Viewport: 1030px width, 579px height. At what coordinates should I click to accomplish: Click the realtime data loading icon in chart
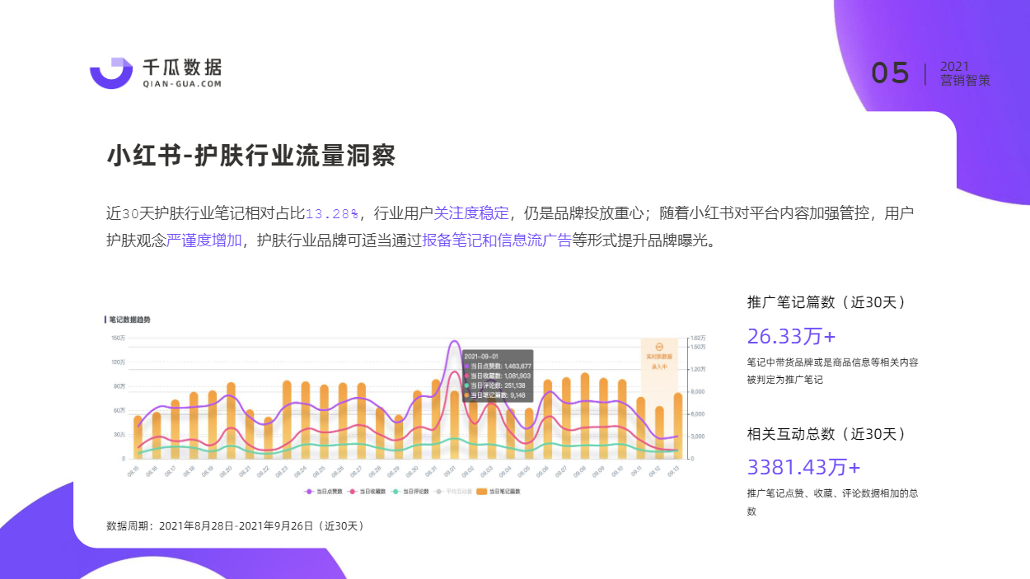click(659, 348)
